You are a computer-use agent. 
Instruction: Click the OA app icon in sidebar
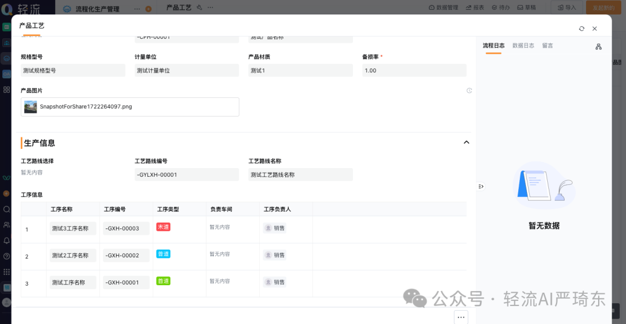tap(6, 74)
